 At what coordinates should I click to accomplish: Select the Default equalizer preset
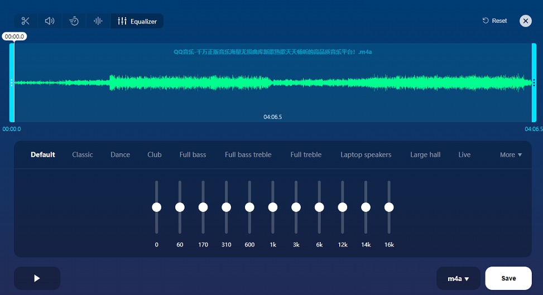43,155
